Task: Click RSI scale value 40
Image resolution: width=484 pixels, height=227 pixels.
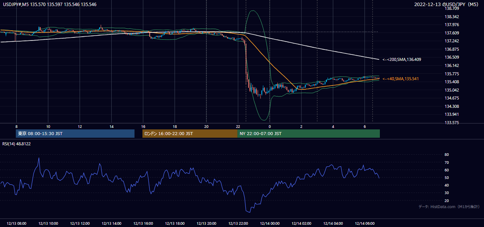Action: point(447,185)
